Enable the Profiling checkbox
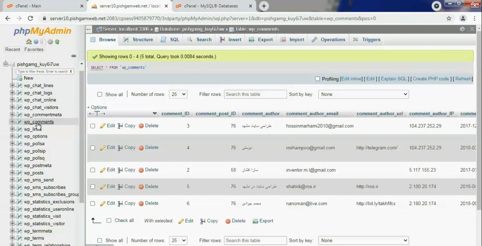This screenshot has width=482, height=246. [x=317, y=79]
